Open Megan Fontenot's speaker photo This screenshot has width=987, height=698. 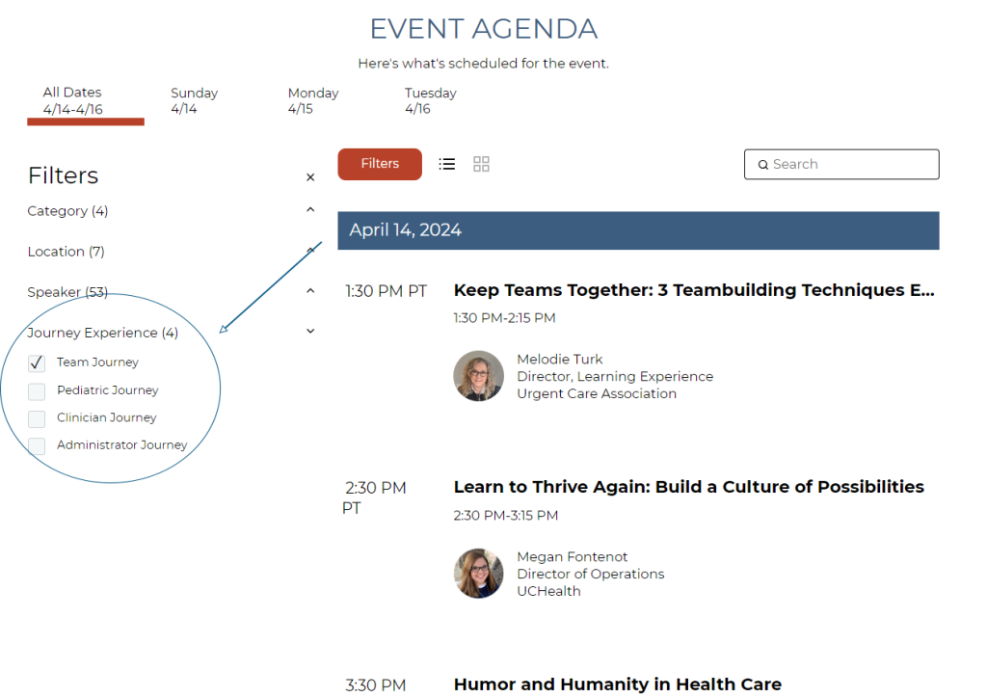pyautogui.click(x=478, y=574)
